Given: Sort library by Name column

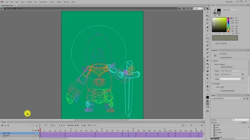Looking at the screenshot, I should pyautogui.click(x=213, y=122).
